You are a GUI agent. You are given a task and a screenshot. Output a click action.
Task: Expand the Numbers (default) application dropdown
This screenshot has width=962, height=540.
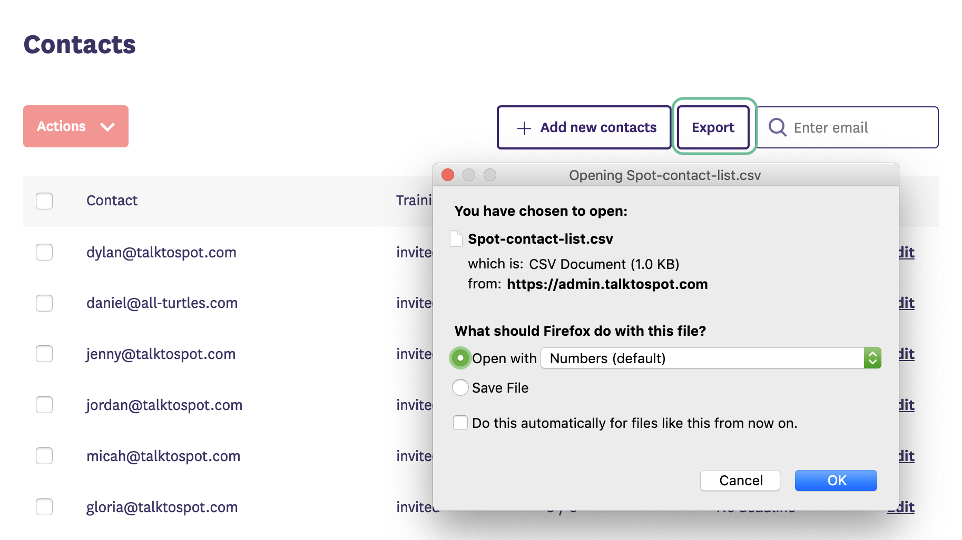pyautogui.click(x=872, y=358)
